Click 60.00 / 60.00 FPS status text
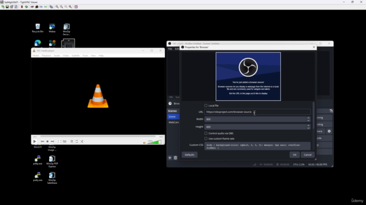Viewport: 366px width, 205px height. pyautogui.click(x=318, y=165)
